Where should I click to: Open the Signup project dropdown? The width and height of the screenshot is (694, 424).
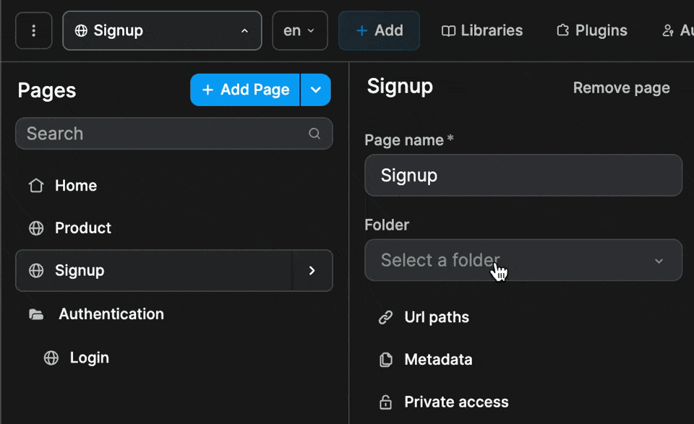pos(162,30)
